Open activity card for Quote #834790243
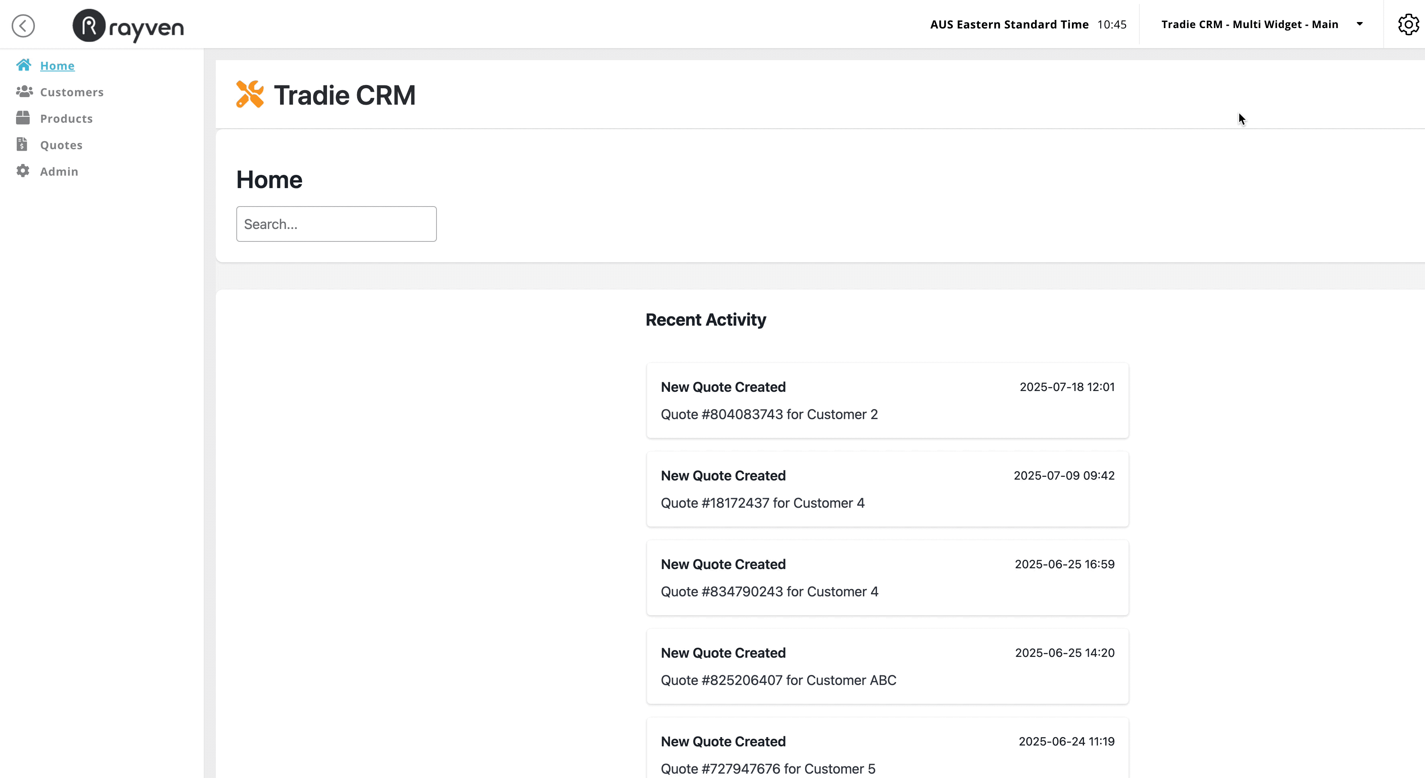 [x=887, y=577]
